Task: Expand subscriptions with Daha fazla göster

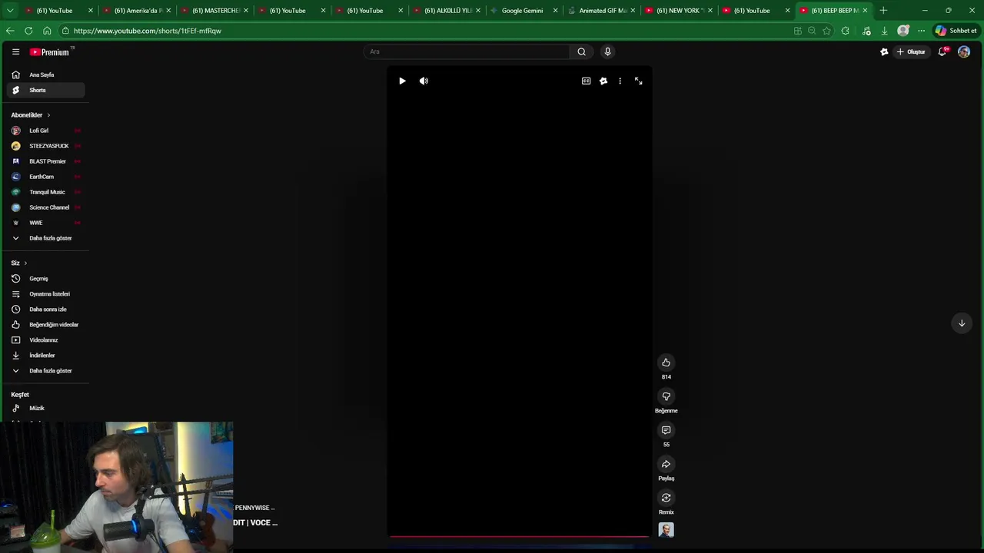Action: 46,238
